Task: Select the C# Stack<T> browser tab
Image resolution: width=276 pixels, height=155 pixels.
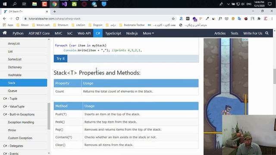Action: pyautogui.click(x=26, y=12)
